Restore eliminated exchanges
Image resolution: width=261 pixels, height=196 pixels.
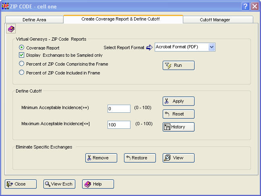click(140, 158)
